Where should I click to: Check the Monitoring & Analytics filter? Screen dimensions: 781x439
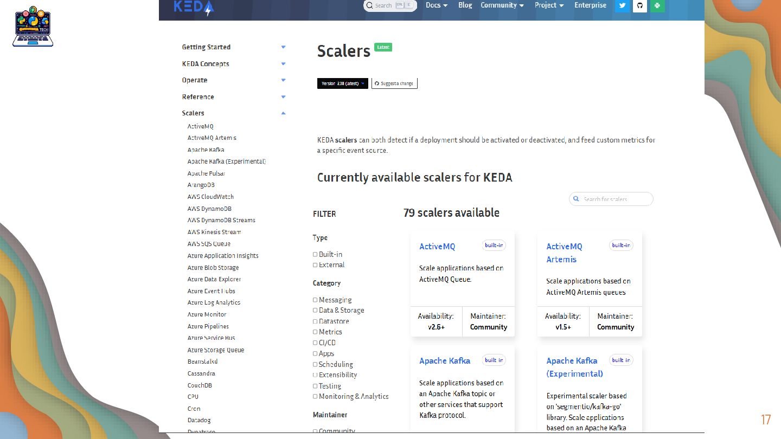(315, 396)
